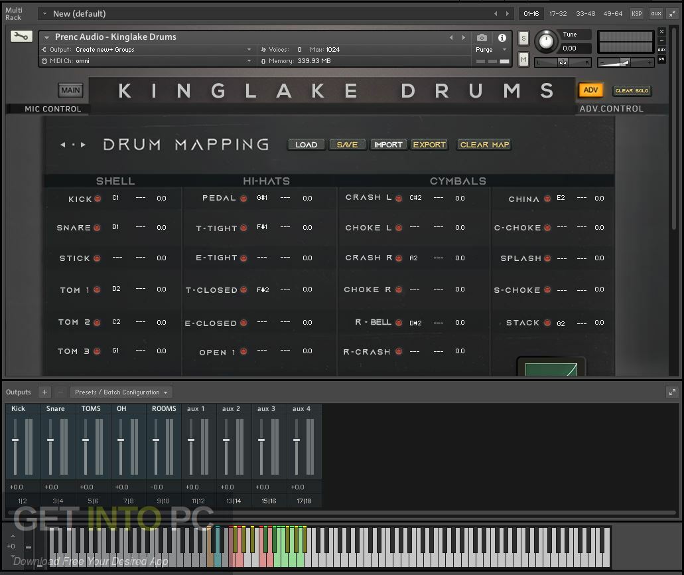Open the Purge dropdown

click(x=492, y=49)
